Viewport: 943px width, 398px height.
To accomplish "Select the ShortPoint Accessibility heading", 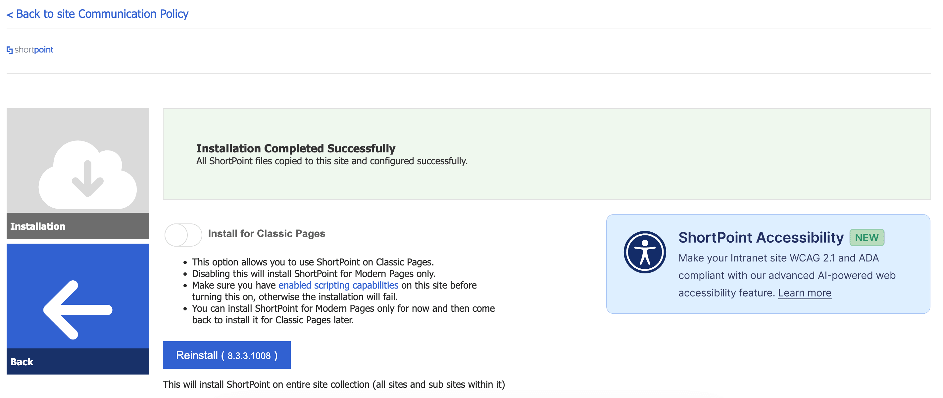I will (761, 238).
